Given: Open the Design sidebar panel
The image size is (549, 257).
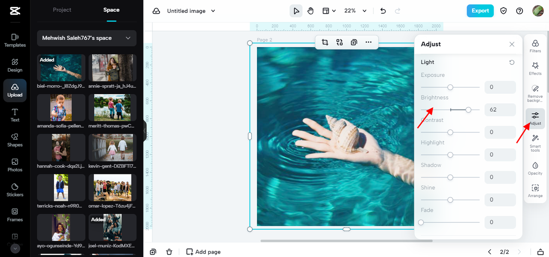Looking at the screenshot, I should [15, 65].
